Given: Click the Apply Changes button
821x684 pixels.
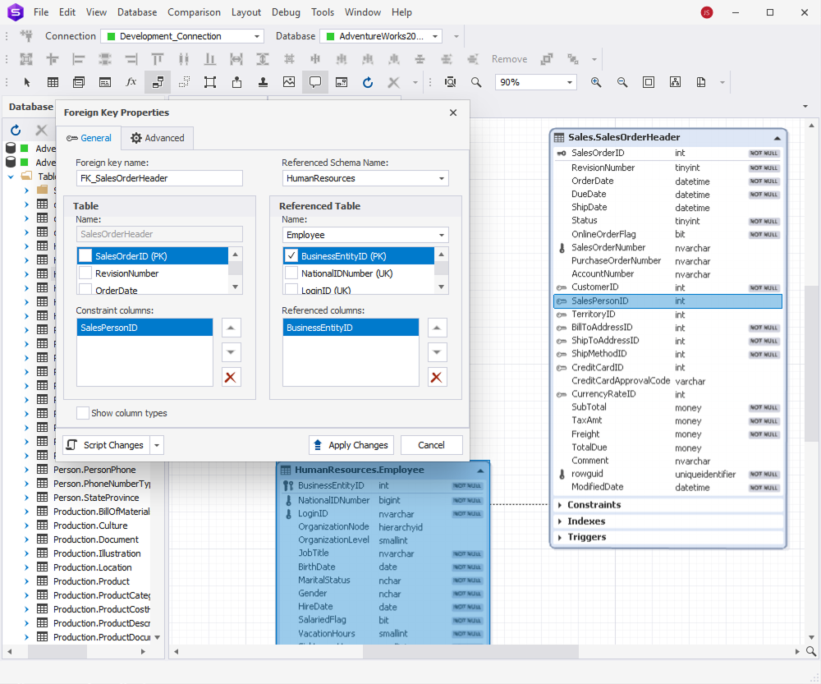Looking at the screenshot, I should (351, 444).
